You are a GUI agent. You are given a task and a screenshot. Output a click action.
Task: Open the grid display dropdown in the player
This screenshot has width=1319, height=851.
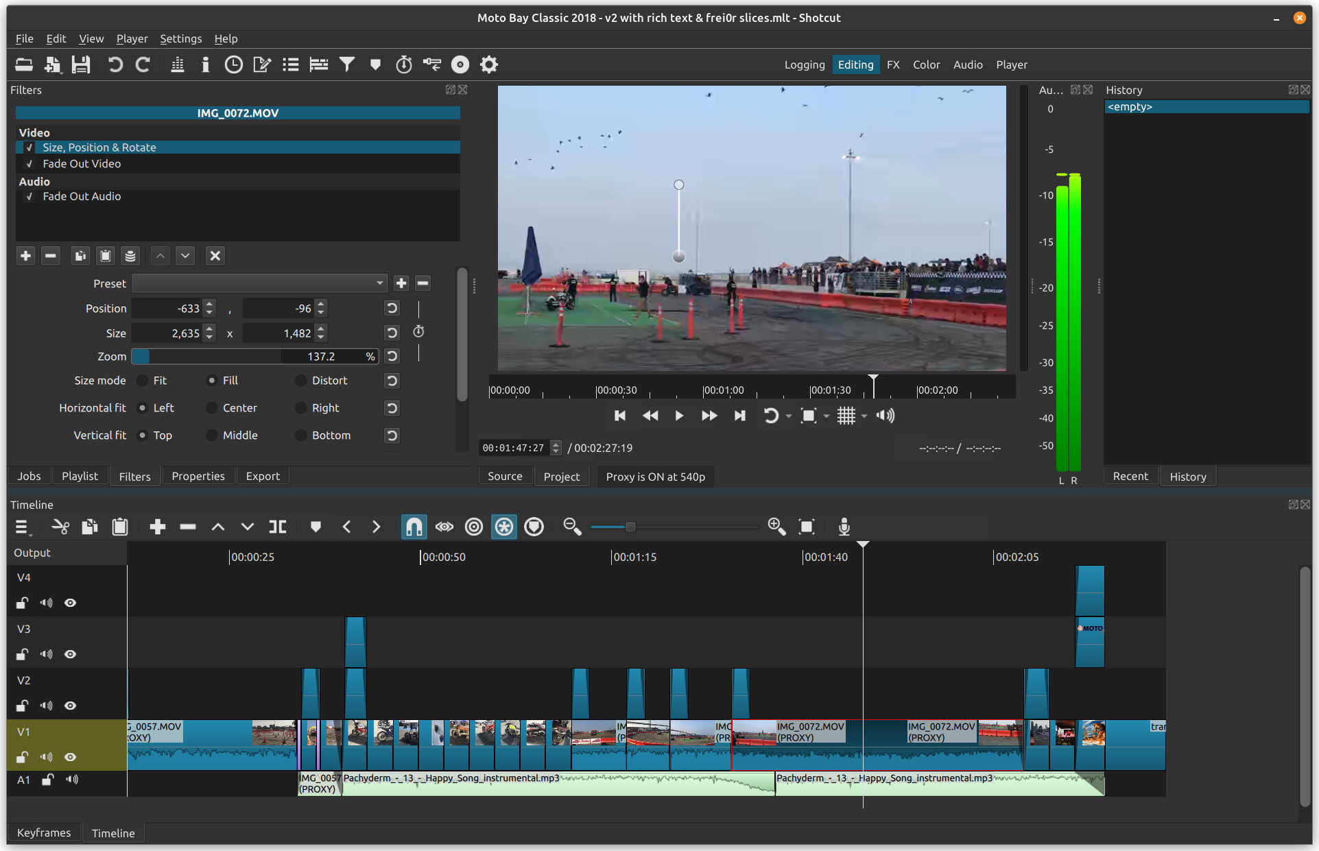click(x=863, y=416)
